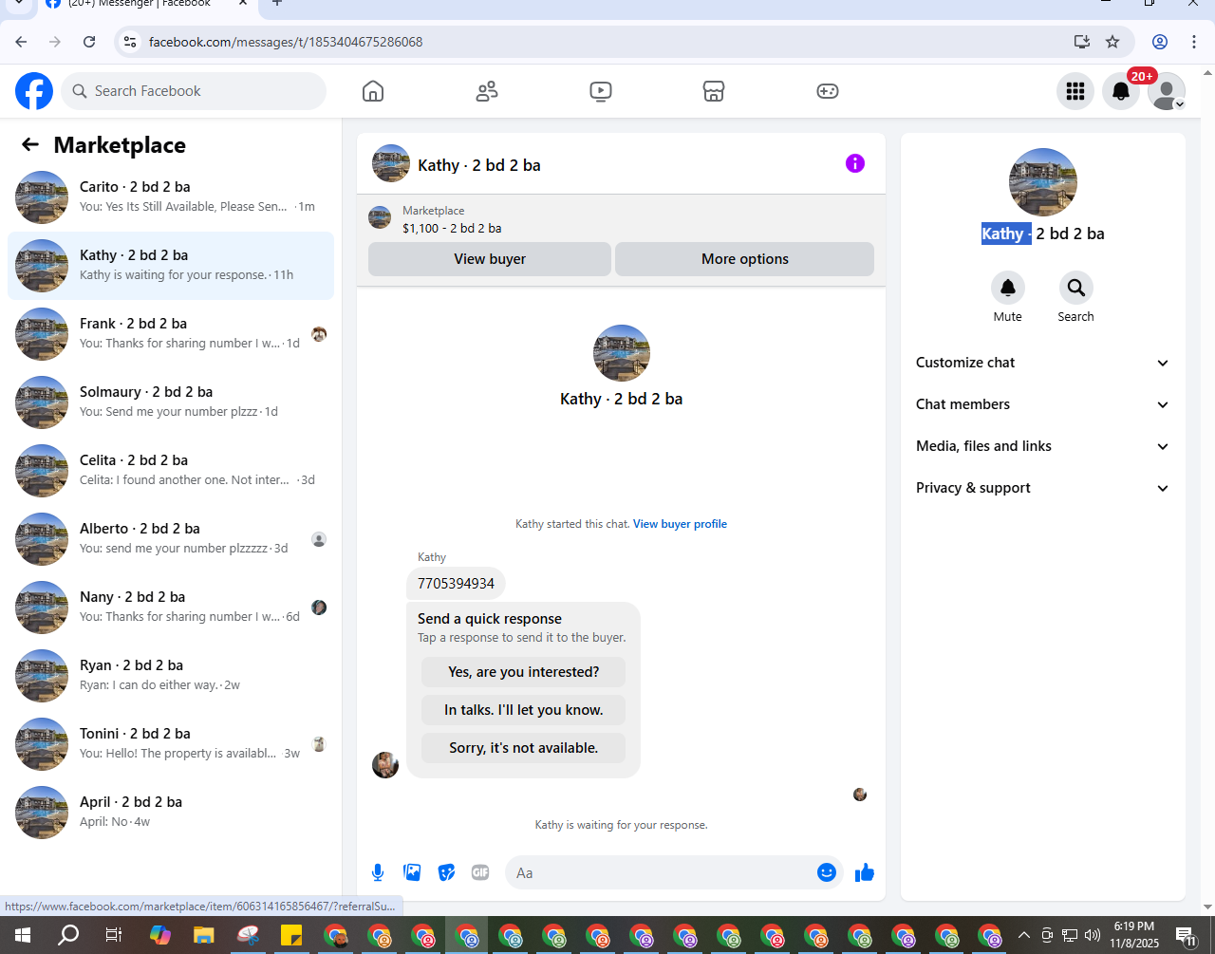Send quick response 'In talks. I'll let you know.'

(x=524, y=710)
